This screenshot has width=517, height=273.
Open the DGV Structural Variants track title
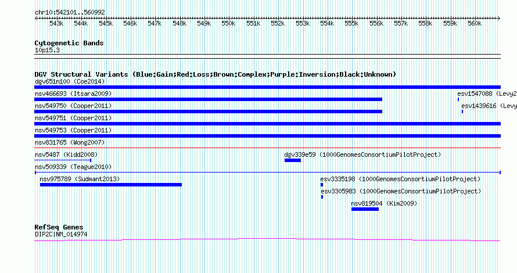215,74
